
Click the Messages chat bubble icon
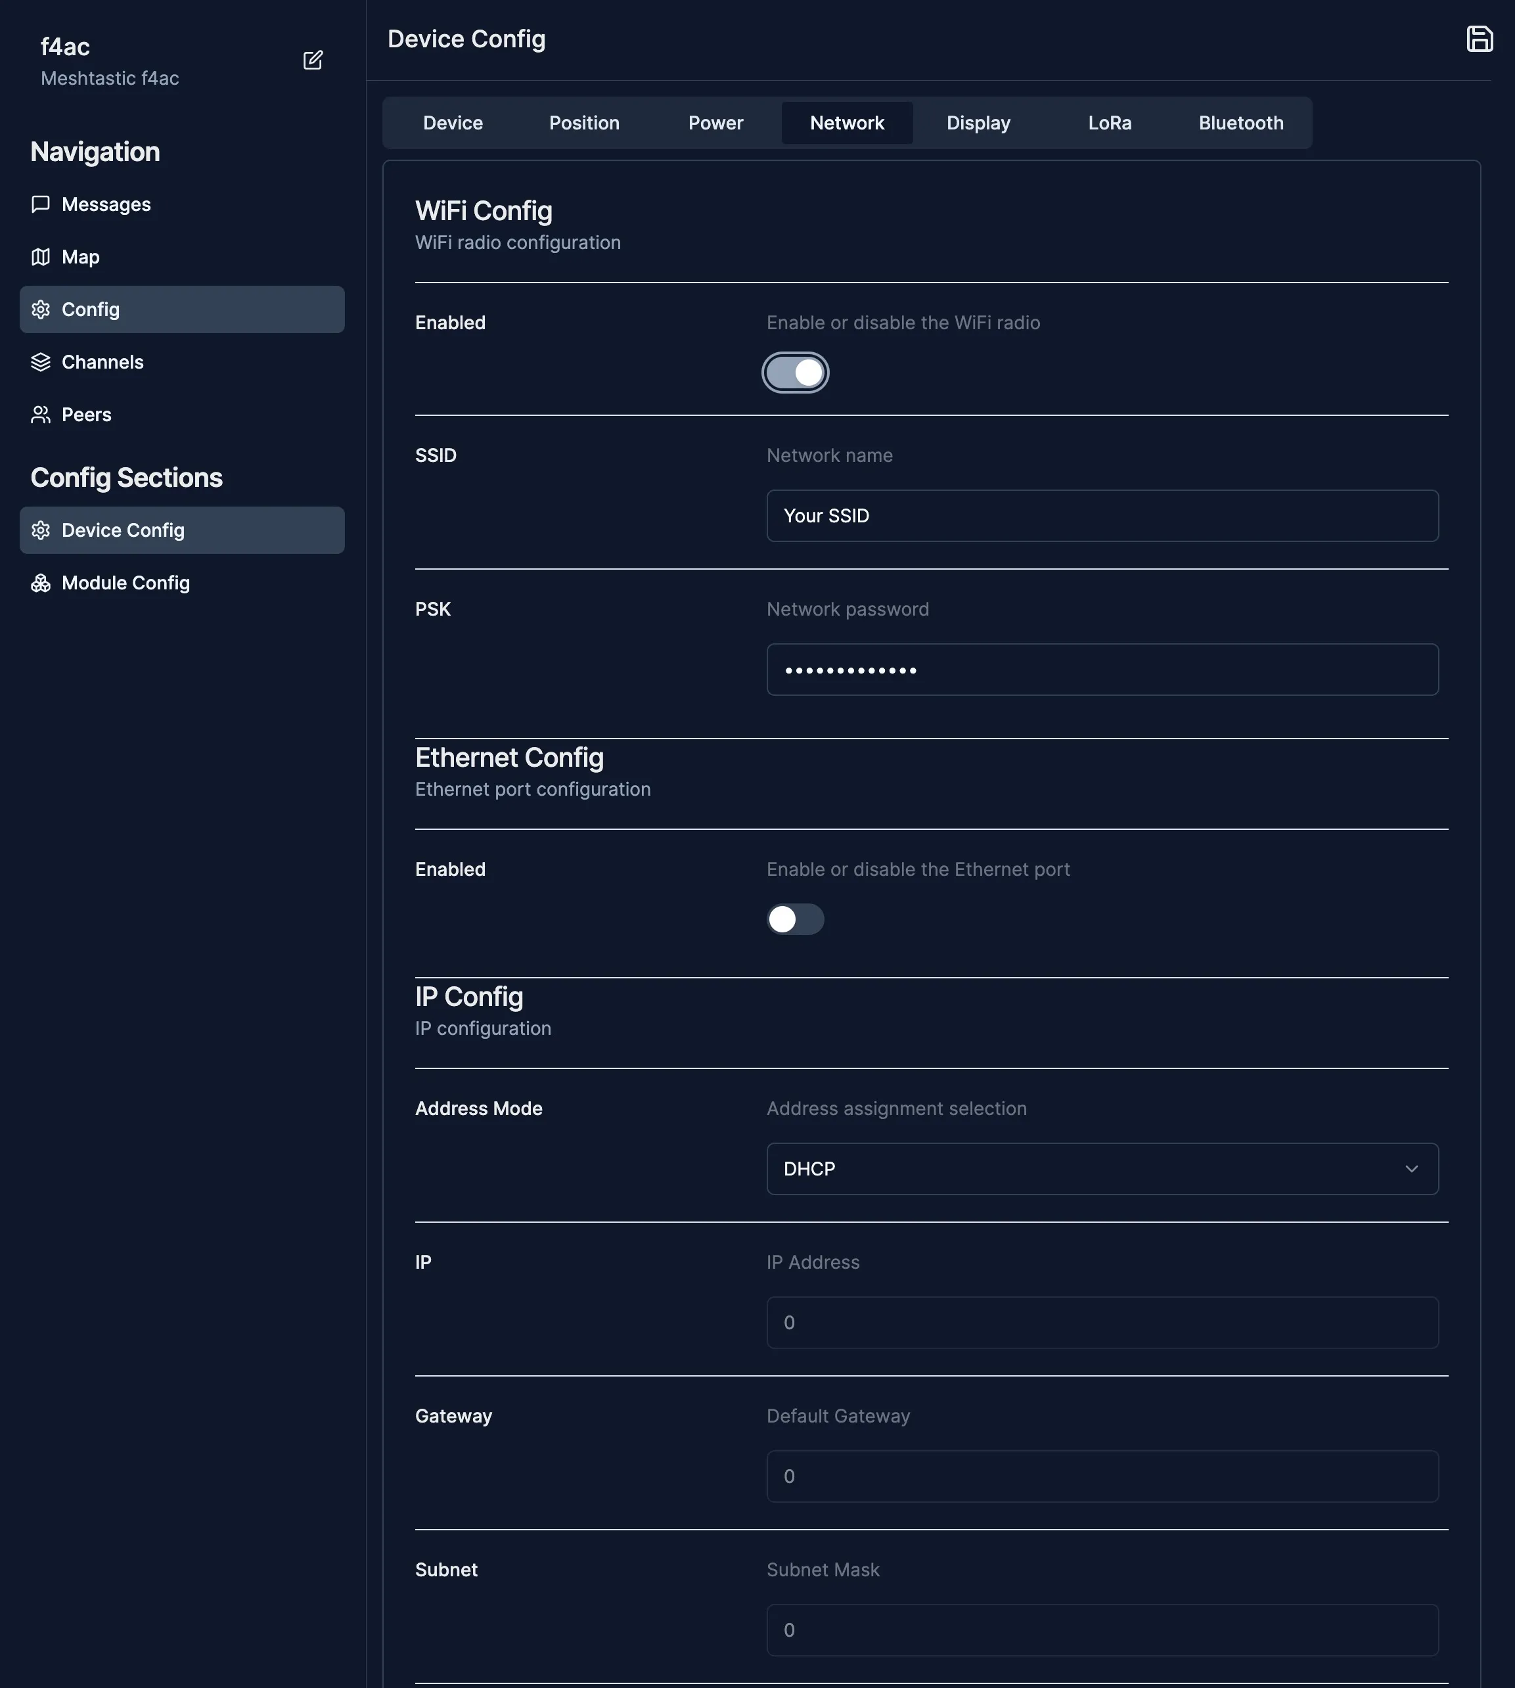[x=41, y=204]
